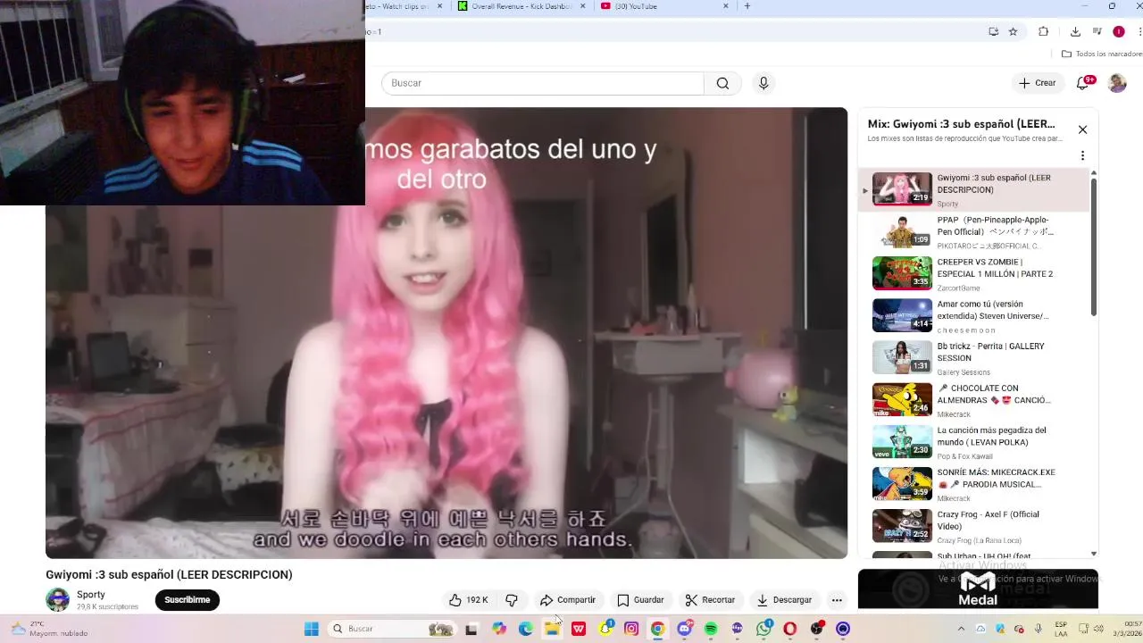Image resolution: width=1143 pixels, height=643 pixels.
Task: Open the ESP LAA language indicator
Action: pos(1061,629)
